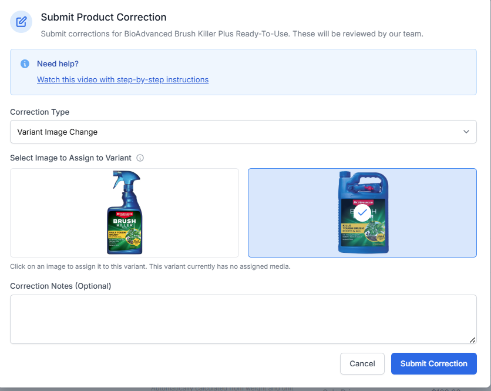
Task: Click the Submit Product Correction title
Action: click(103, 17)
